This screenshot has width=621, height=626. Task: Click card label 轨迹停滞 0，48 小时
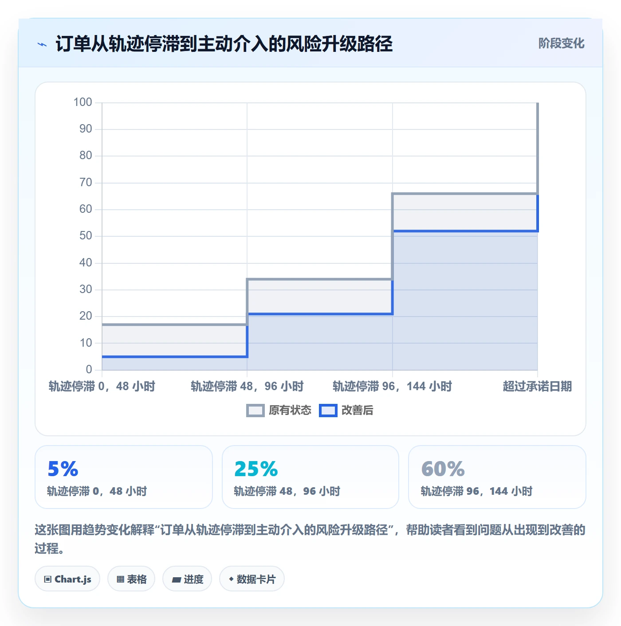coord(97,491)
